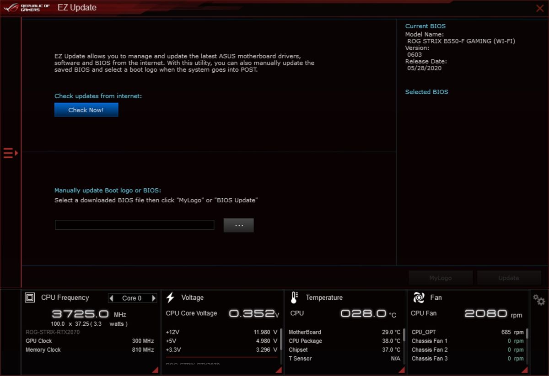
Task: Click the Chassis Fan 1 row
Action: 468,341
